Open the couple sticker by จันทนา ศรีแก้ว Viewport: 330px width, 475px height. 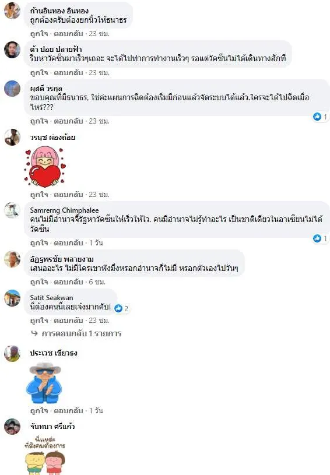(45, 455)
